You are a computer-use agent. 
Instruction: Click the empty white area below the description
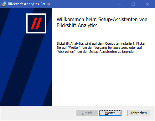tap(103, 79)
